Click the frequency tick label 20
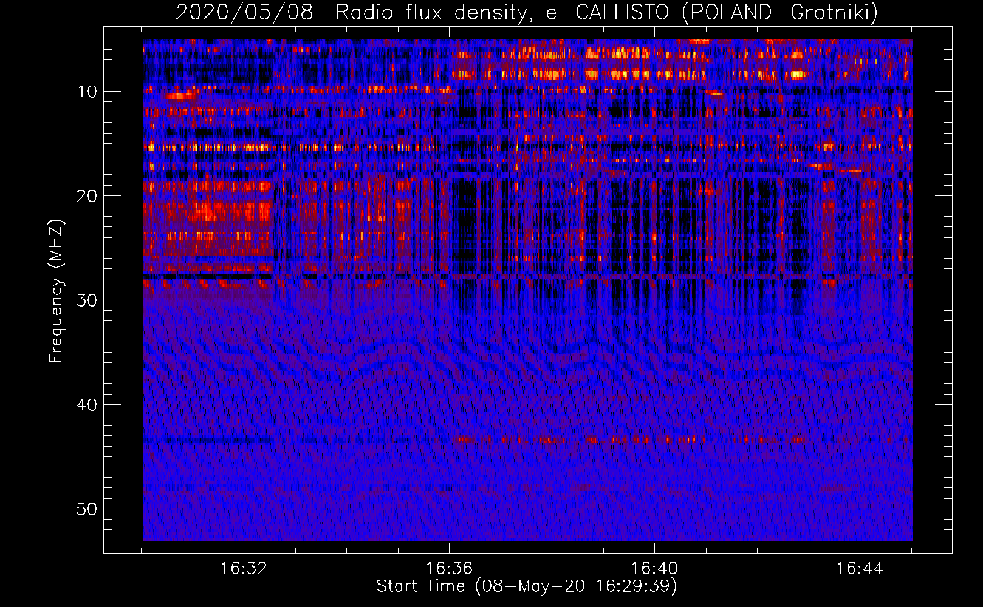 pyautogui.click(x=87, y=196)
